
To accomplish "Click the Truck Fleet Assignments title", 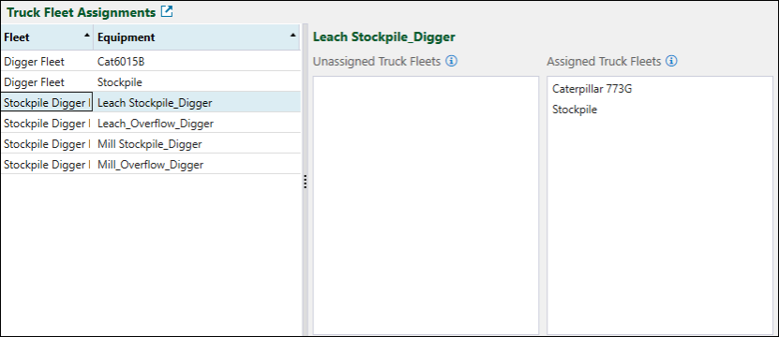I will [82, 12].
